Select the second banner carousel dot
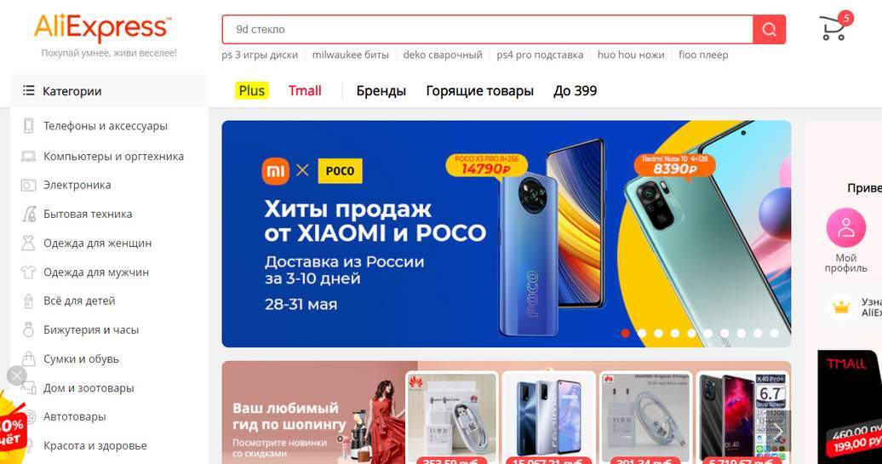The image size is (882, 464). click(x=642, y=334)
